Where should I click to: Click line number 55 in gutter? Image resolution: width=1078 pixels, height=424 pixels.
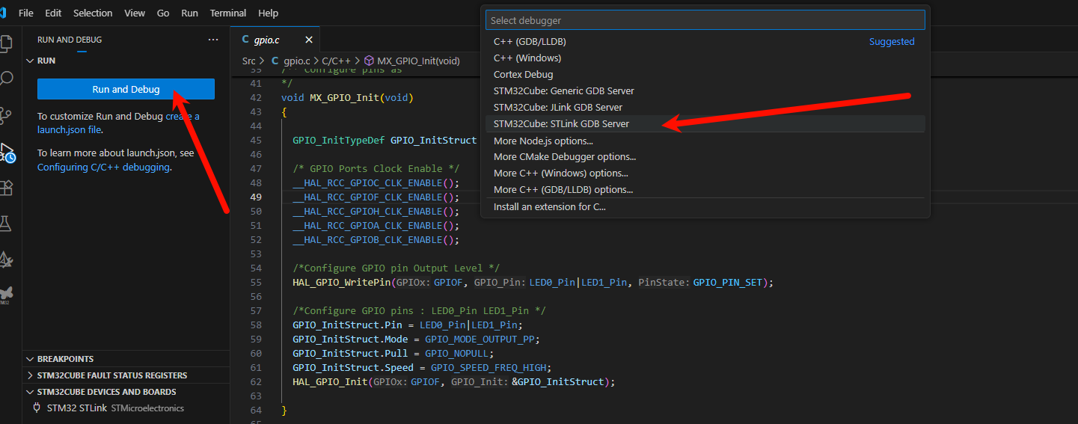[x=256, y=283]
